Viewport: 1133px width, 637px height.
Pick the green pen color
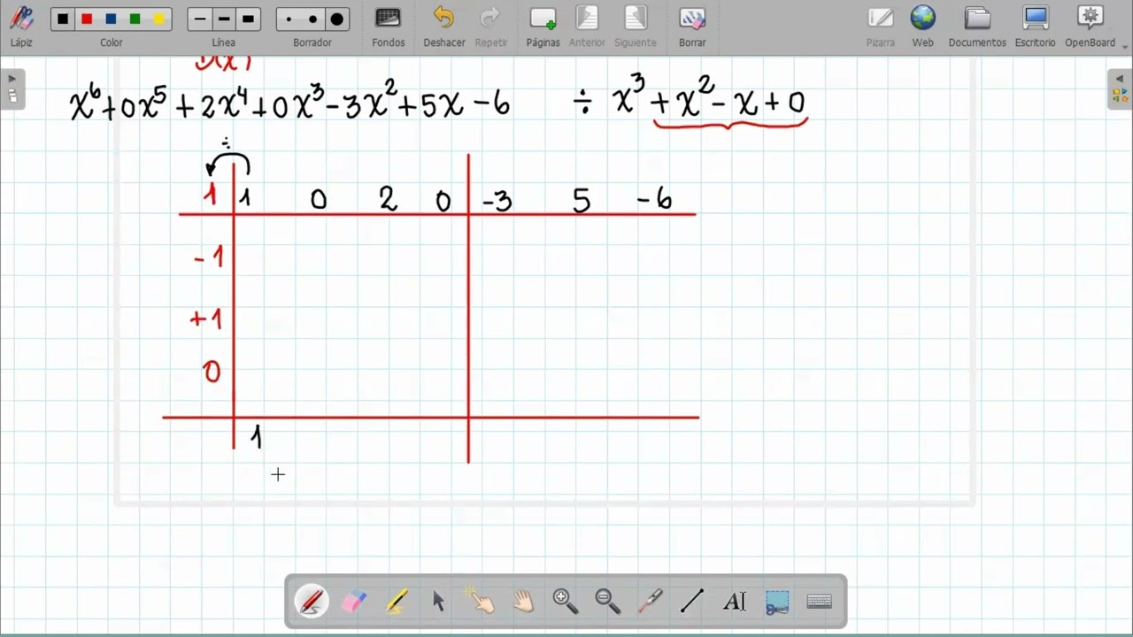tap(135, 19)
